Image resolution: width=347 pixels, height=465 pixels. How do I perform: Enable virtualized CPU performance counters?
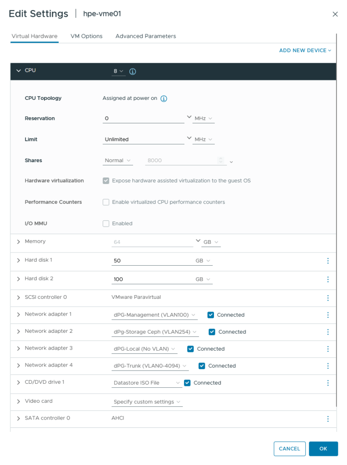click(x=106, y=202)
